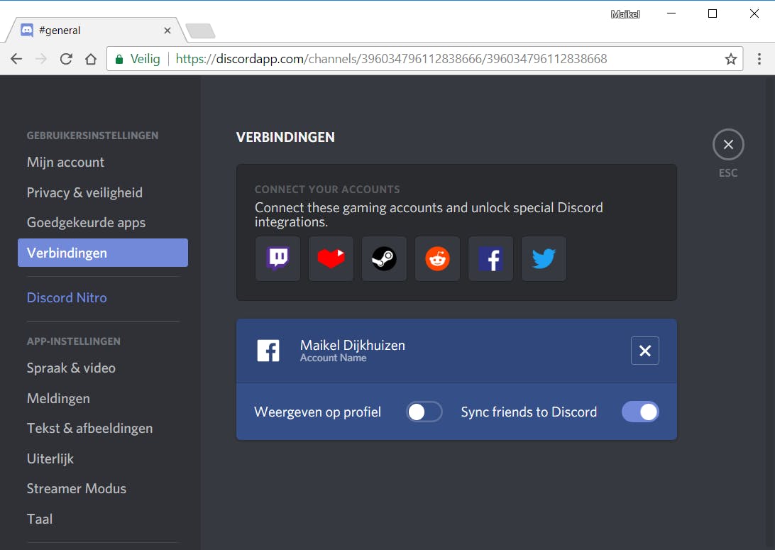
Task: Maximize the Chrome window
Action: point(713,13)
